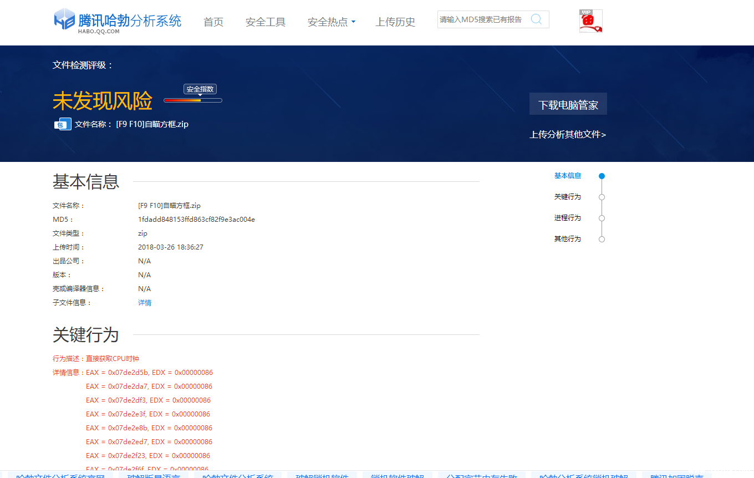Open 上传历史 page

click(395, 22)
